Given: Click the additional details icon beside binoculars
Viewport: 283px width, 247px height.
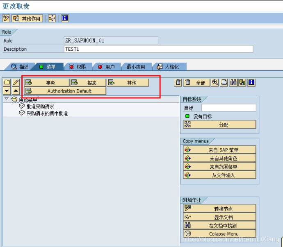Looking at the screenshot, I should 242,82.
